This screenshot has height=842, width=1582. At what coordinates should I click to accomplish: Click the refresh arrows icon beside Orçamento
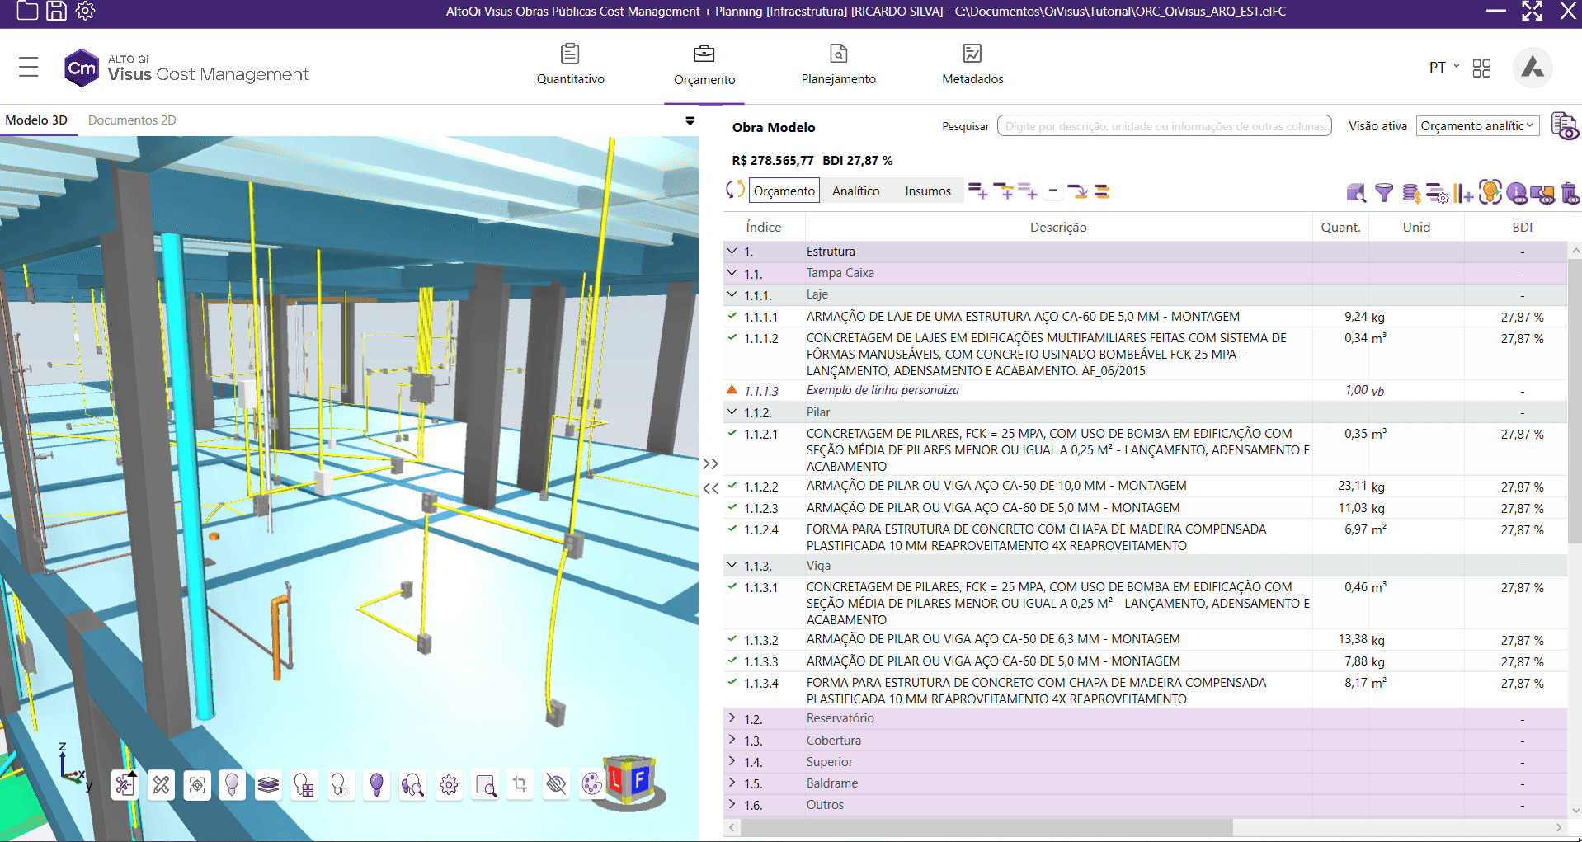[734, 191]
